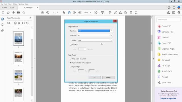Image resolution: width=182 pixels, height=102 pixels.
Task: Open the Thumbnails options menu dropdown
Action: [9, 23]
